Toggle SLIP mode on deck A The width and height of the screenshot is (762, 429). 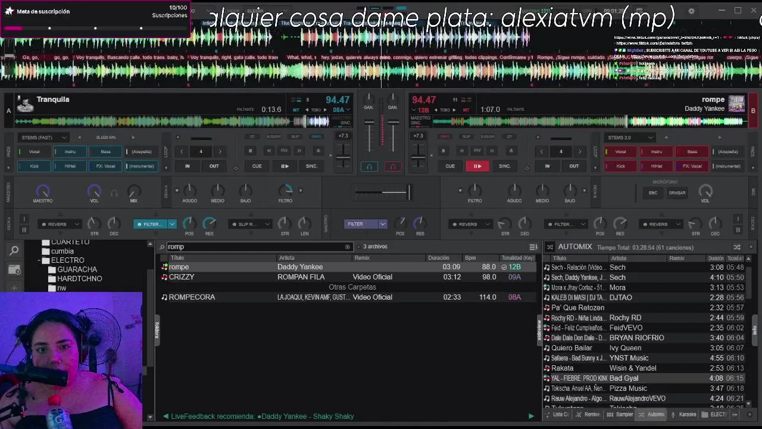tap(295, 136)
